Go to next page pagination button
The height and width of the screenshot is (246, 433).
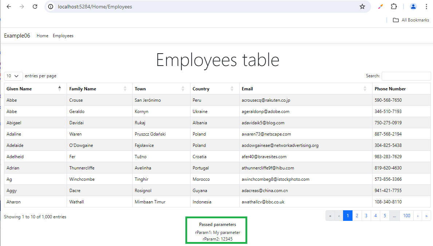pos(418,216)
